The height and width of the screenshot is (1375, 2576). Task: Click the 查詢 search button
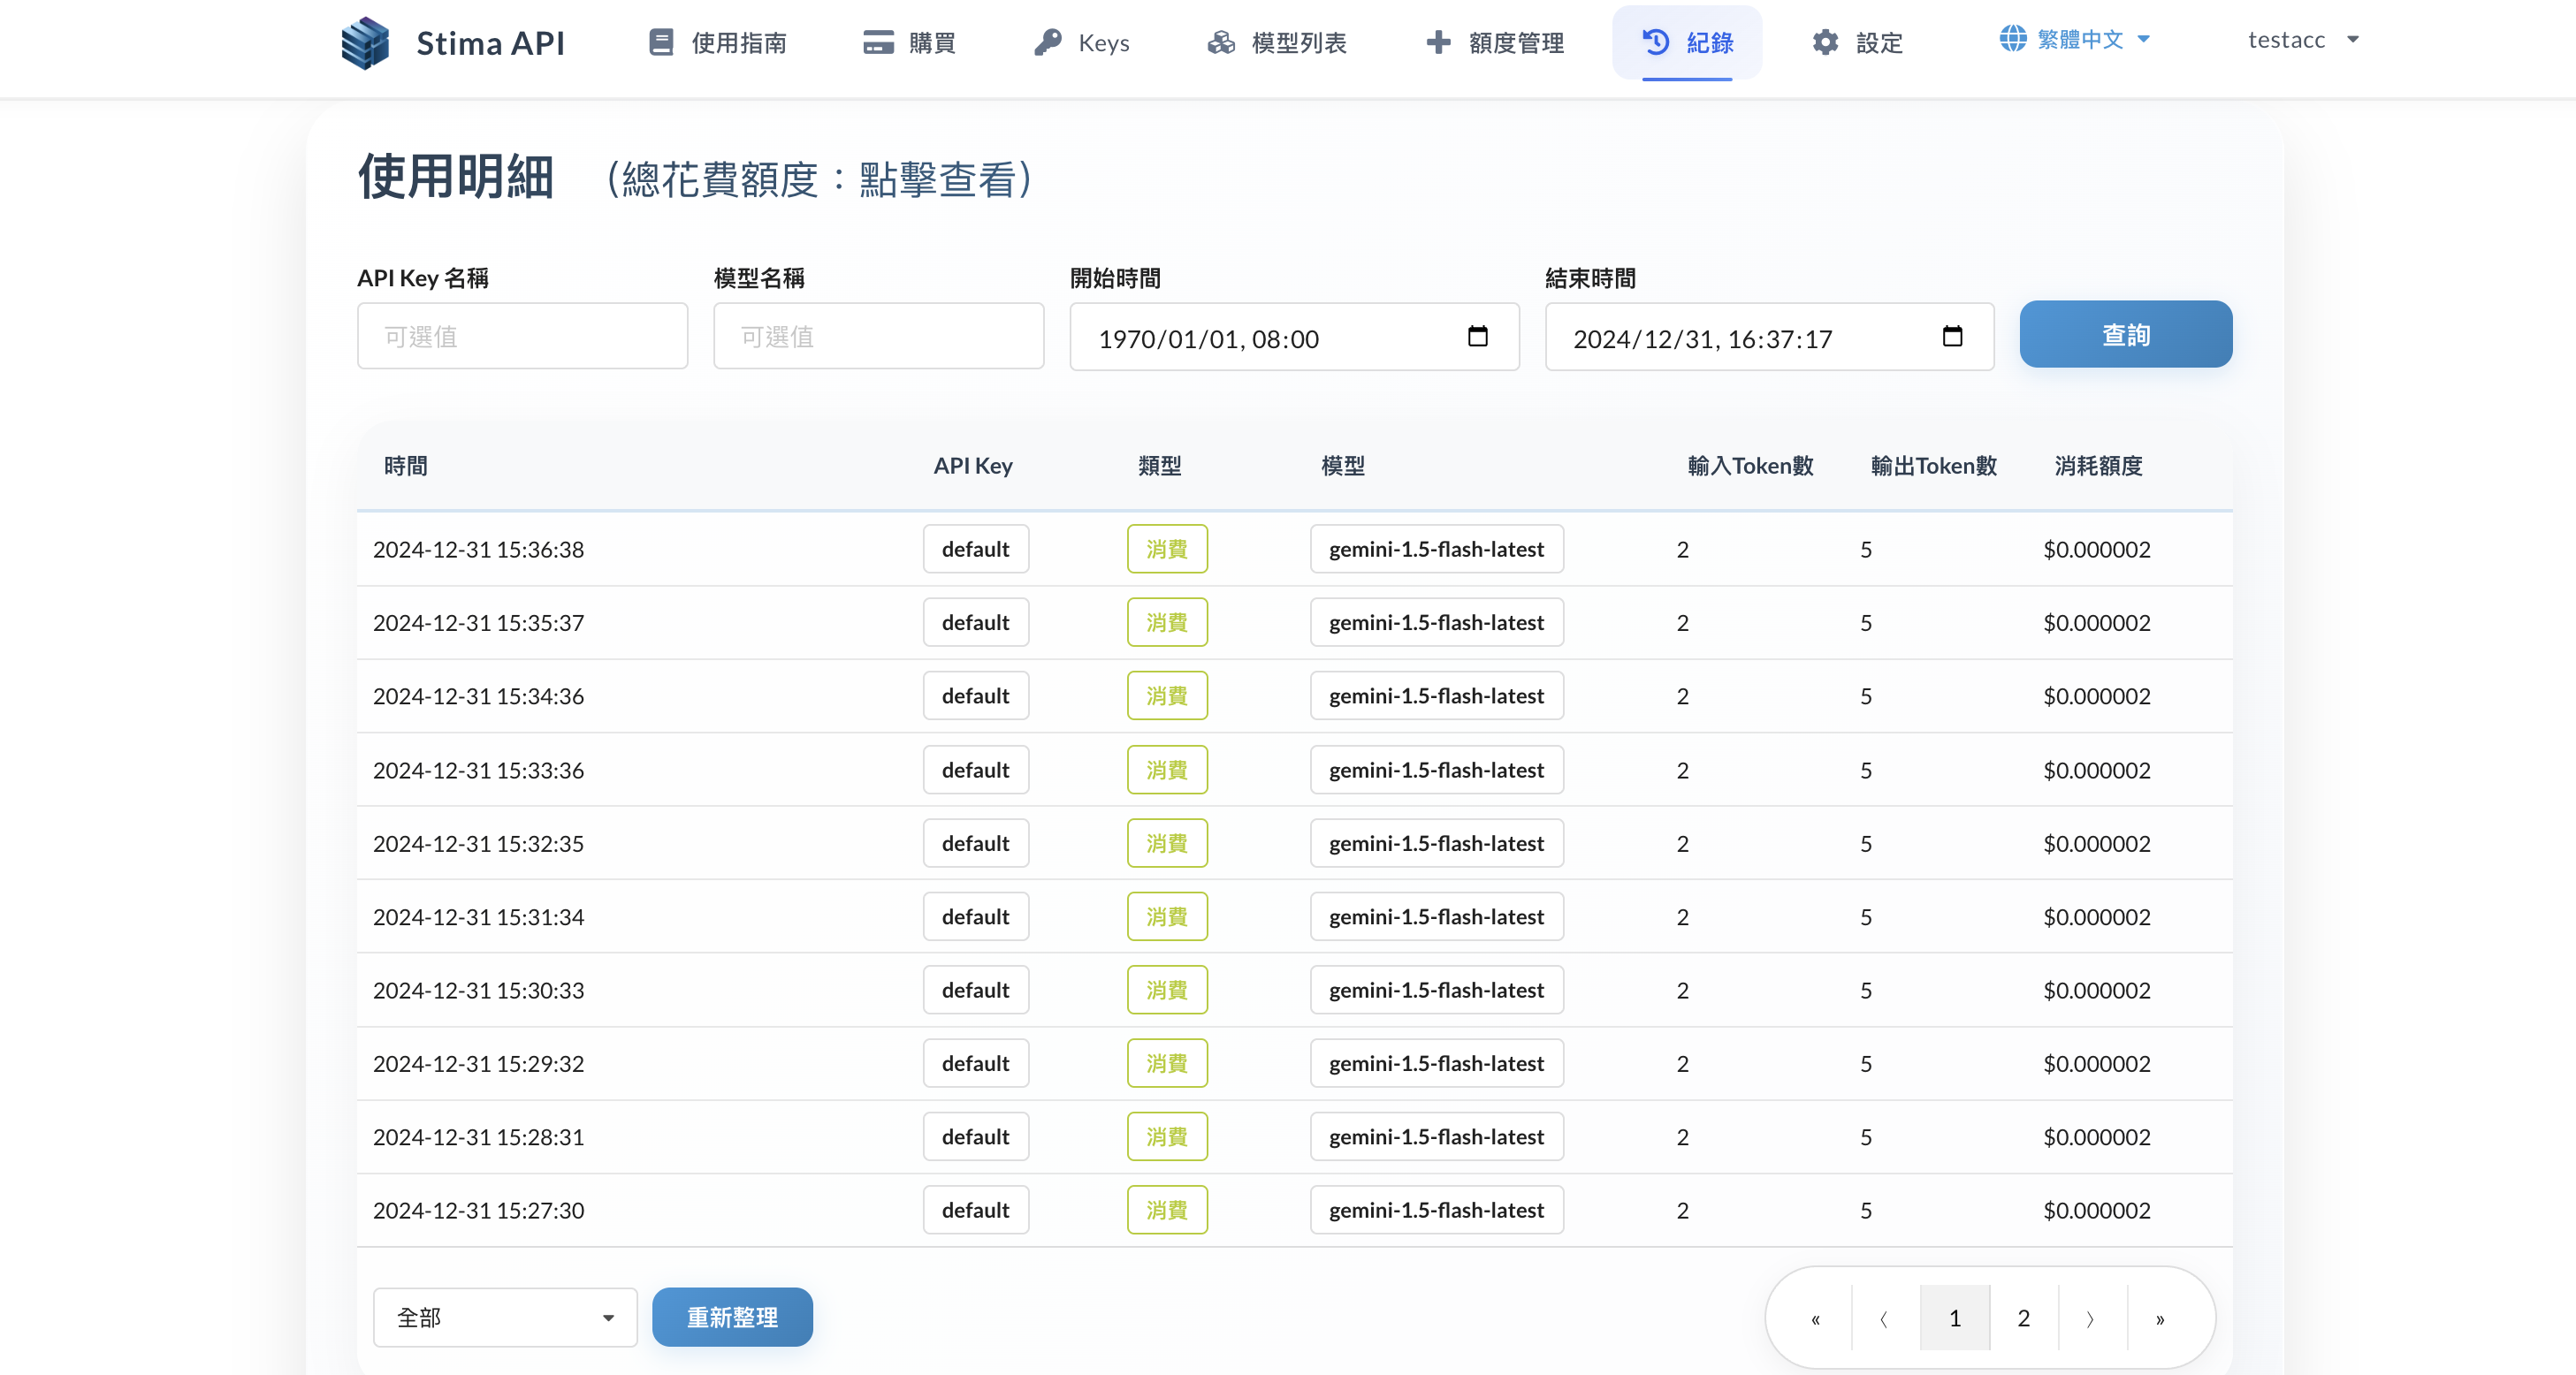tap(2125, 334)
